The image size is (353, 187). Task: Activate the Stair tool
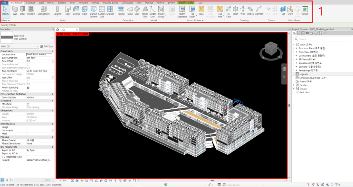pyautogui.click(x=137, y=10)
